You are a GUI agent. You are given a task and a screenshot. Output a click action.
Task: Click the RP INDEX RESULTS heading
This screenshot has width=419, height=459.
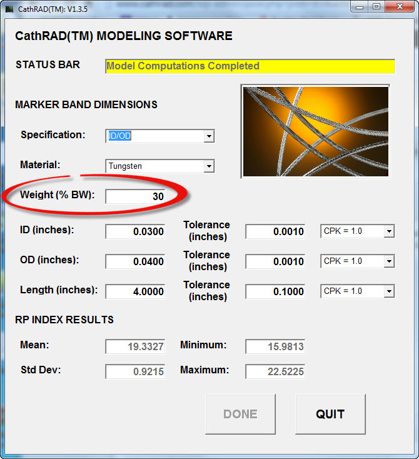[x=64, y=320]
